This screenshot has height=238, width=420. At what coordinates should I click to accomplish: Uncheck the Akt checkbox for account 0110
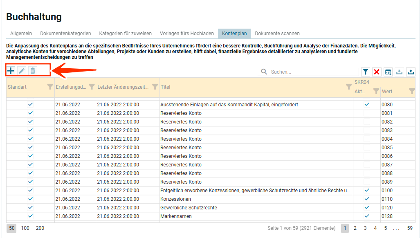pyautogui.click(x=367, y=199)
